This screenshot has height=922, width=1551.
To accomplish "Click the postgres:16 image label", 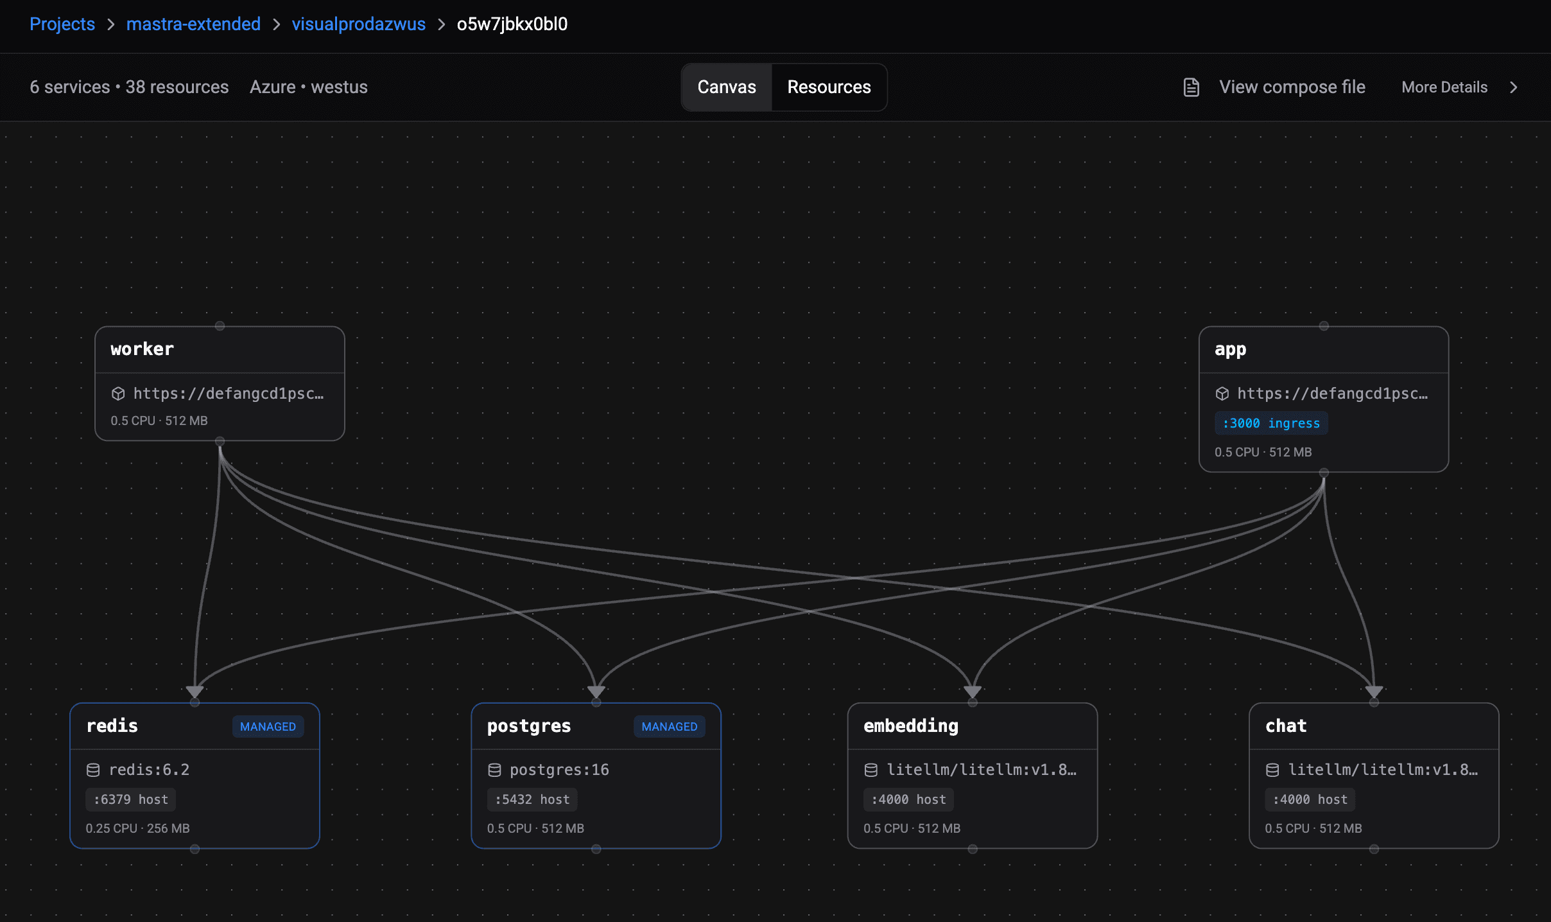I will click(559, 770).
